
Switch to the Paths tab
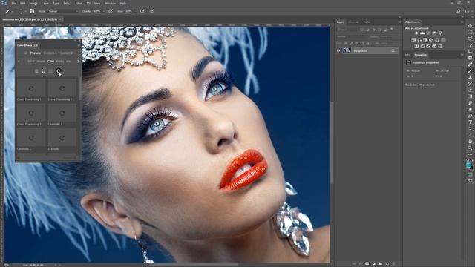367,22
